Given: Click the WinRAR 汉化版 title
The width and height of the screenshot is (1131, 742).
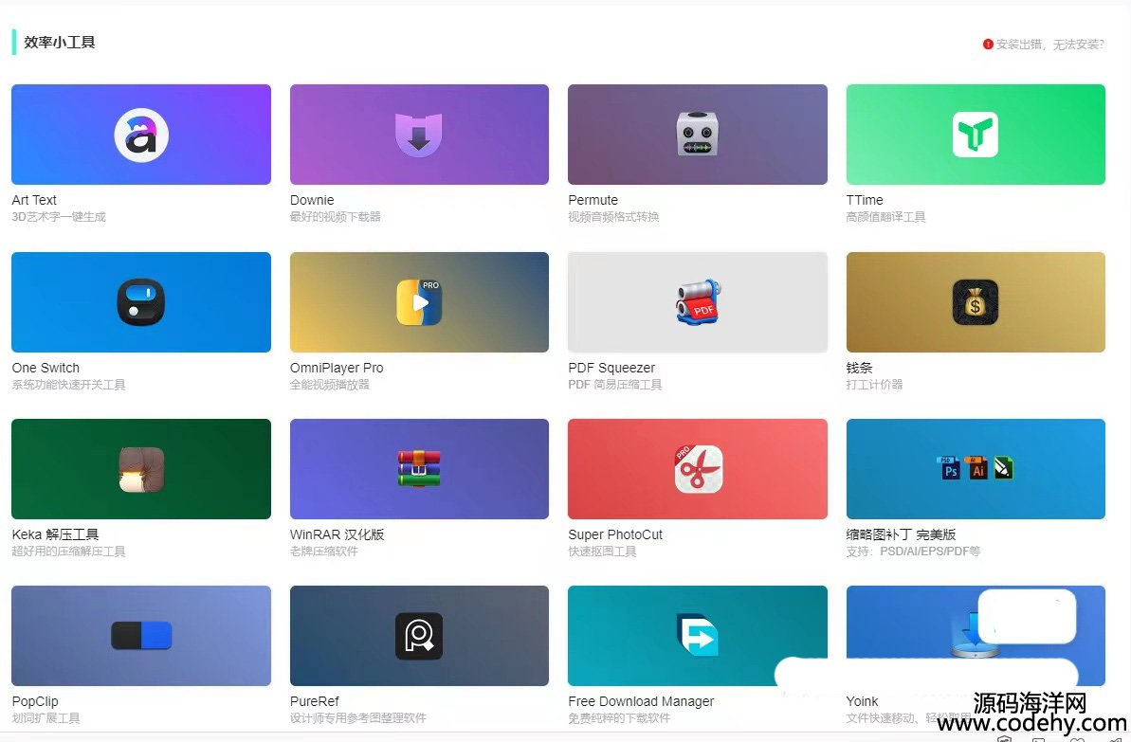Looking at the screenshot, I should pyautogui.click(x=337, y=534).
